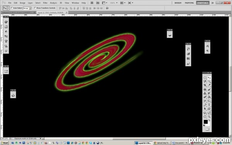Image resolution: width=232 pixels, height=145 pixels.
Task: Toggle Quick Mask mode button
Action: click(207, 129)
